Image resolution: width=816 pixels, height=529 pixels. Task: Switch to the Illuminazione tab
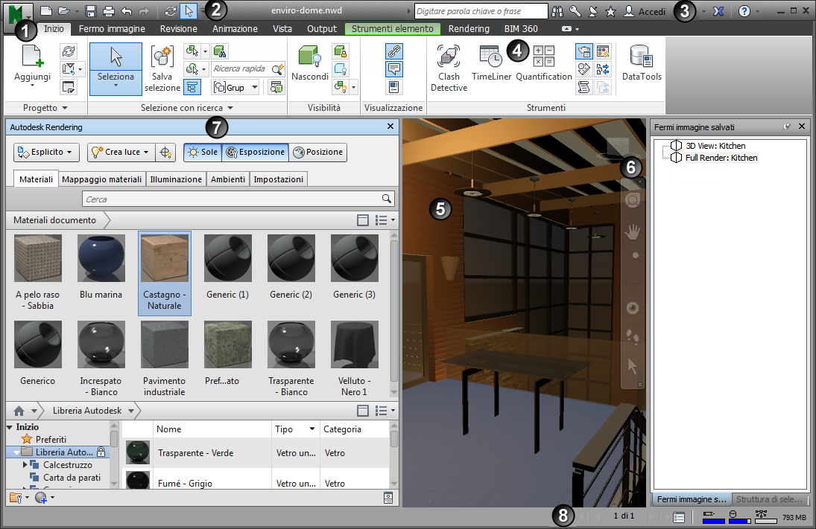176,179
